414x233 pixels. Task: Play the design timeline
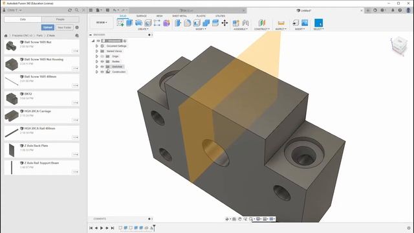pos(102,228)
